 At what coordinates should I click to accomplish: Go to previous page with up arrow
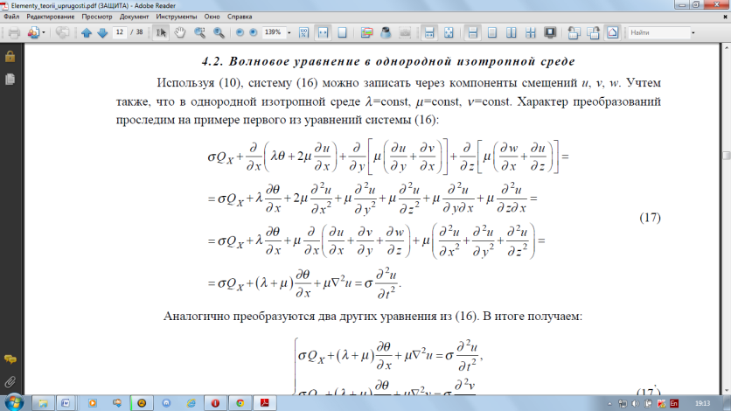click(87, 32)
